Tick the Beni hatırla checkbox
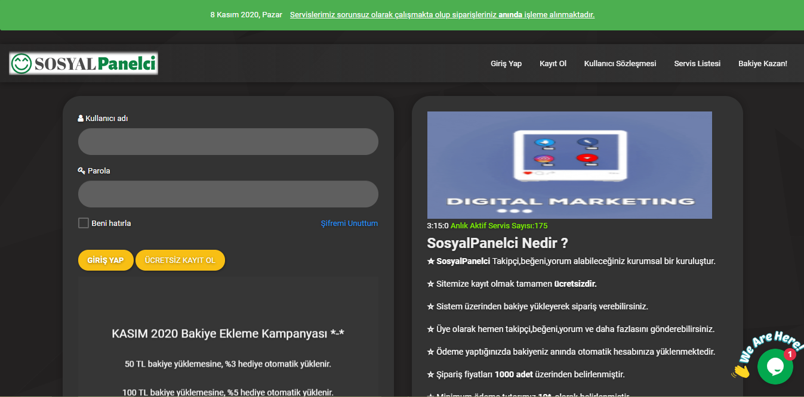 84,223
